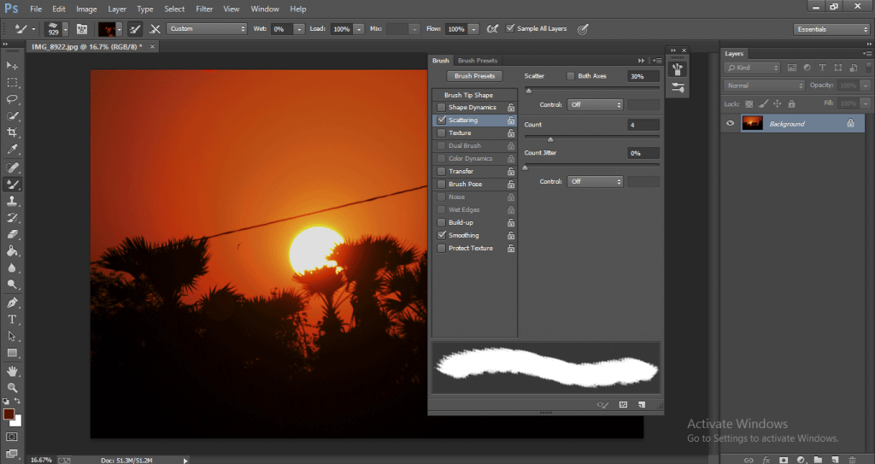Select the Pen tool
The height and width of the screenshot is (464, 875).
pyautogui.click(x=12, y=302)
